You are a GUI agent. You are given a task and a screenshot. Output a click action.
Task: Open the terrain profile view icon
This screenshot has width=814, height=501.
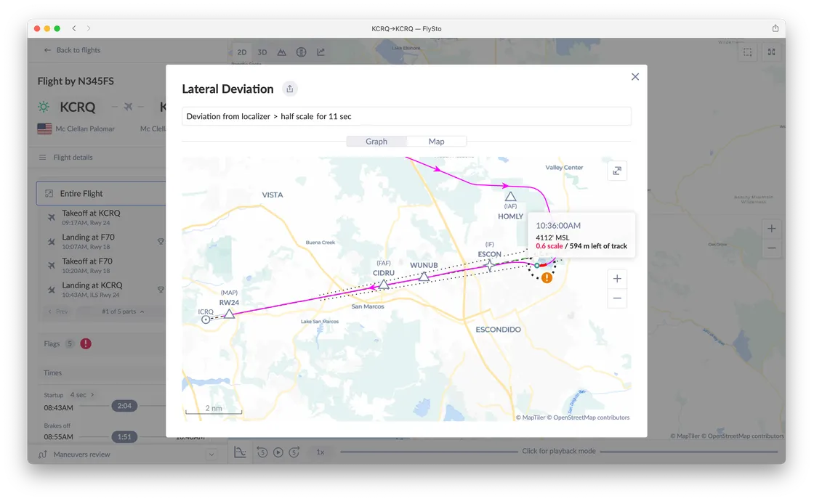[281, 52]
